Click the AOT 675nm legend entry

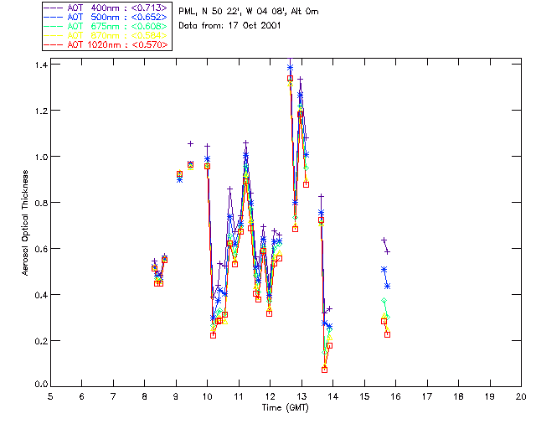tap(106, 26)
